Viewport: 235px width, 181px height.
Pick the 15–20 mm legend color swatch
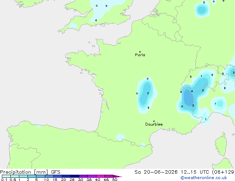(58, 176)
